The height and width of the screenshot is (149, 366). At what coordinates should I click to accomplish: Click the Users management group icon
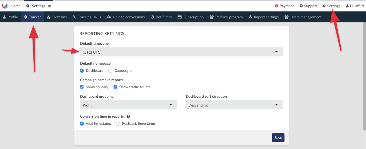[287, 17]
